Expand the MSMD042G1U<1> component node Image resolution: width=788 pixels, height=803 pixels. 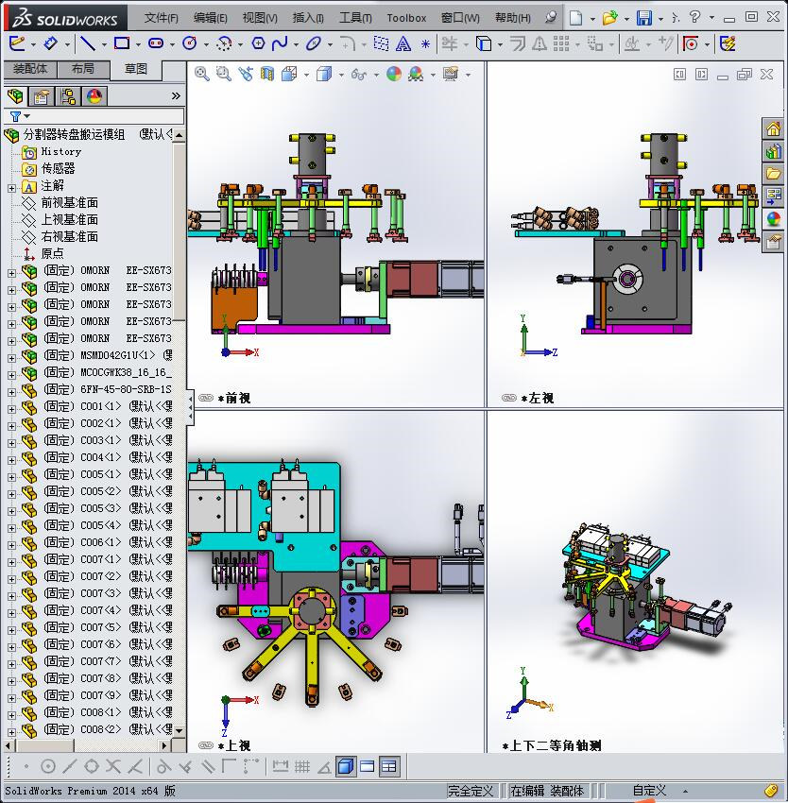11,358
